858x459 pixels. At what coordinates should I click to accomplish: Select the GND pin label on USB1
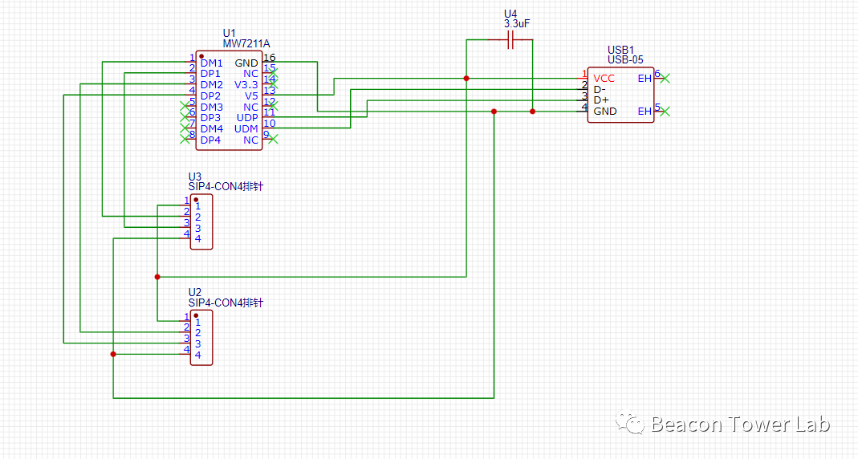click(605, 111)
